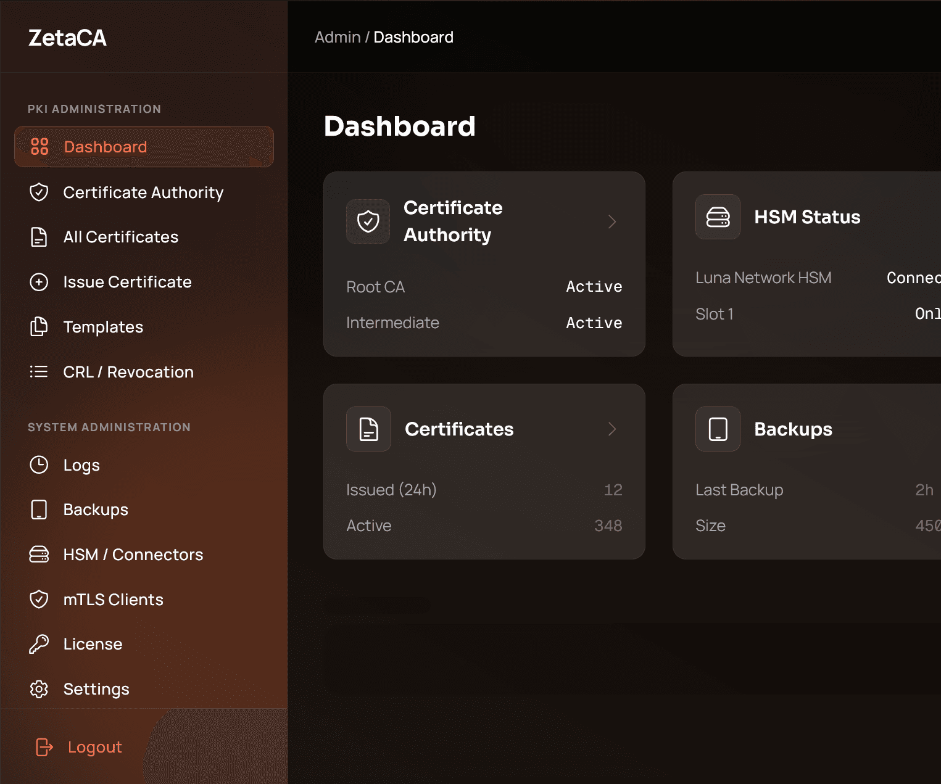
Task: Open the Admin breadcrumb link
Action: pos(338,37)
